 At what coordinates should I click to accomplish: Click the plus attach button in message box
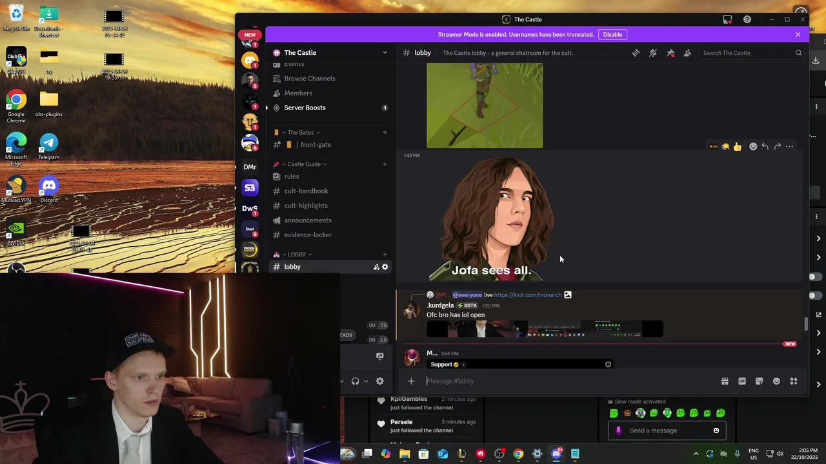click(411, 381)
